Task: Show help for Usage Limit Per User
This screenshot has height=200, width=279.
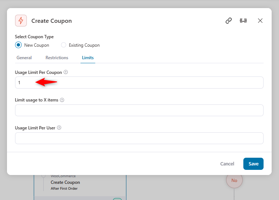Action: tap(59, 128)
